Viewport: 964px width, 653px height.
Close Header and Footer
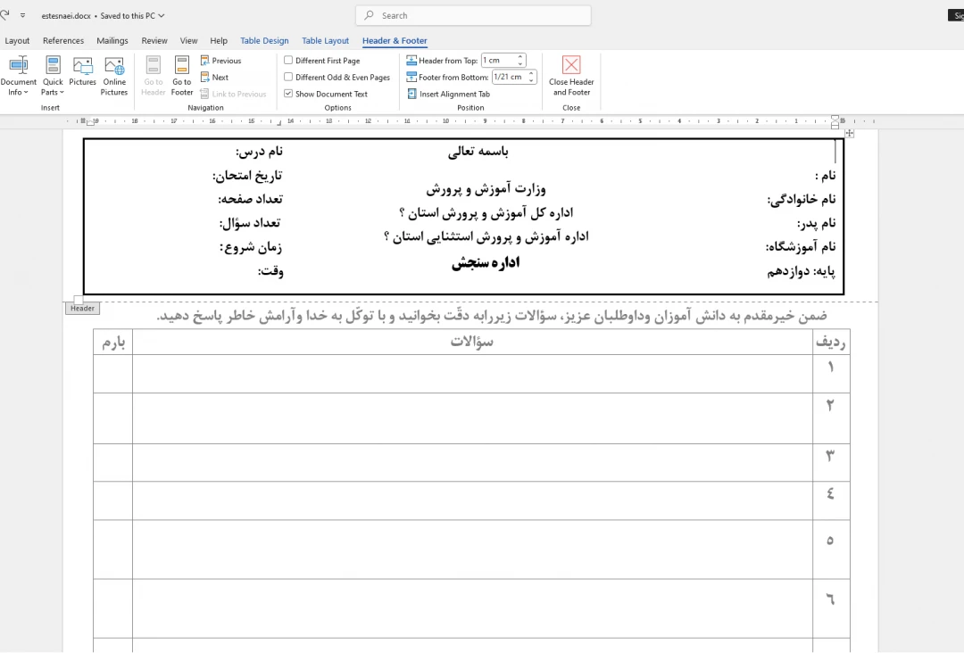click(571, 76)
